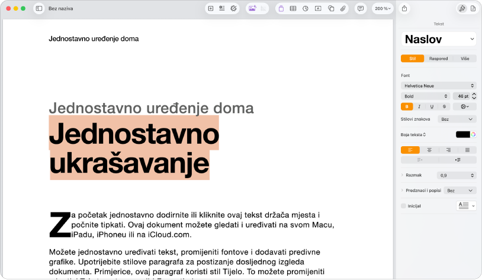Click the document title Bez naziva

click(60, 9)
